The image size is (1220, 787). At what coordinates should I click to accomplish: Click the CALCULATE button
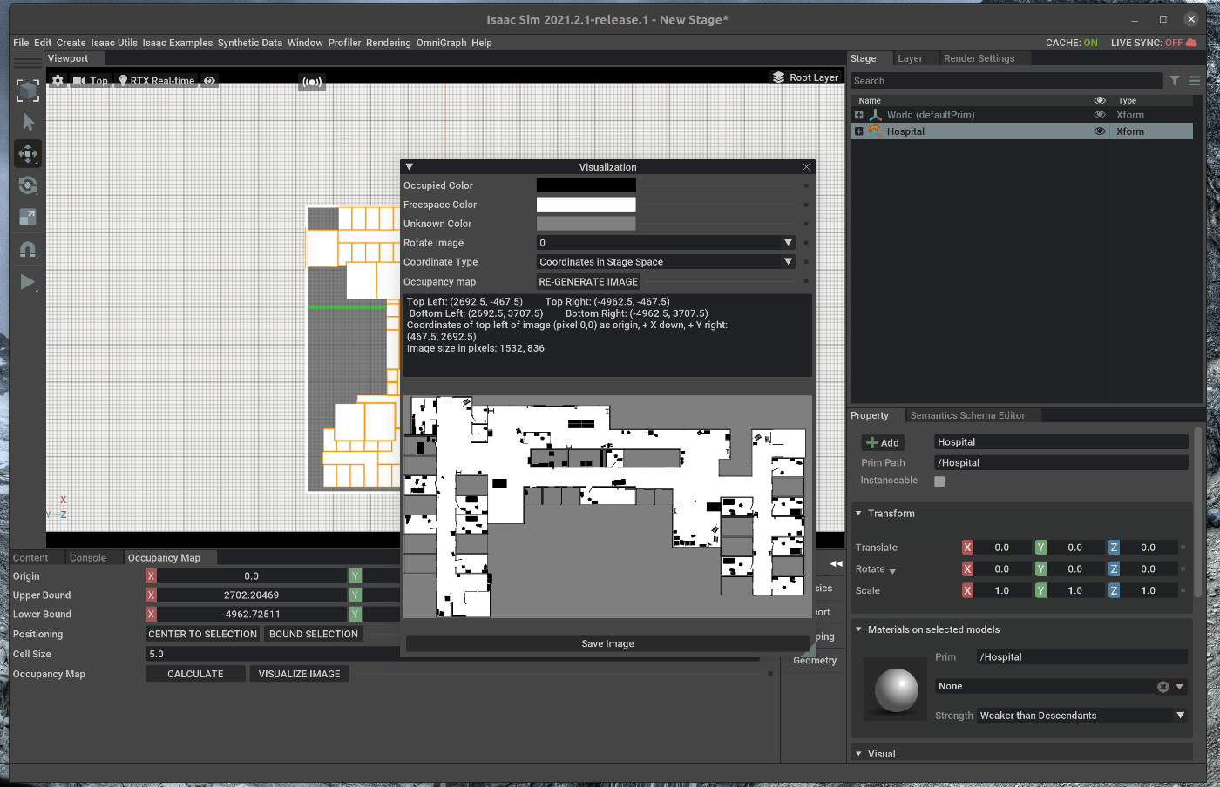(195, 674)
